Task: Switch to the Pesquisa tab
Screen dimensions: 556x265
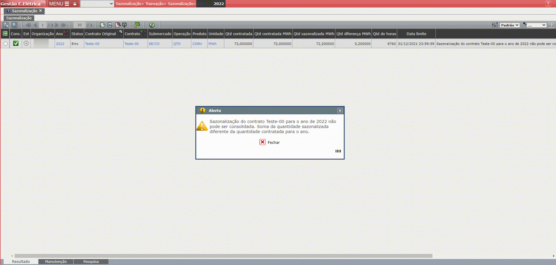Action: pyautogui.click(x=91, y=261)
